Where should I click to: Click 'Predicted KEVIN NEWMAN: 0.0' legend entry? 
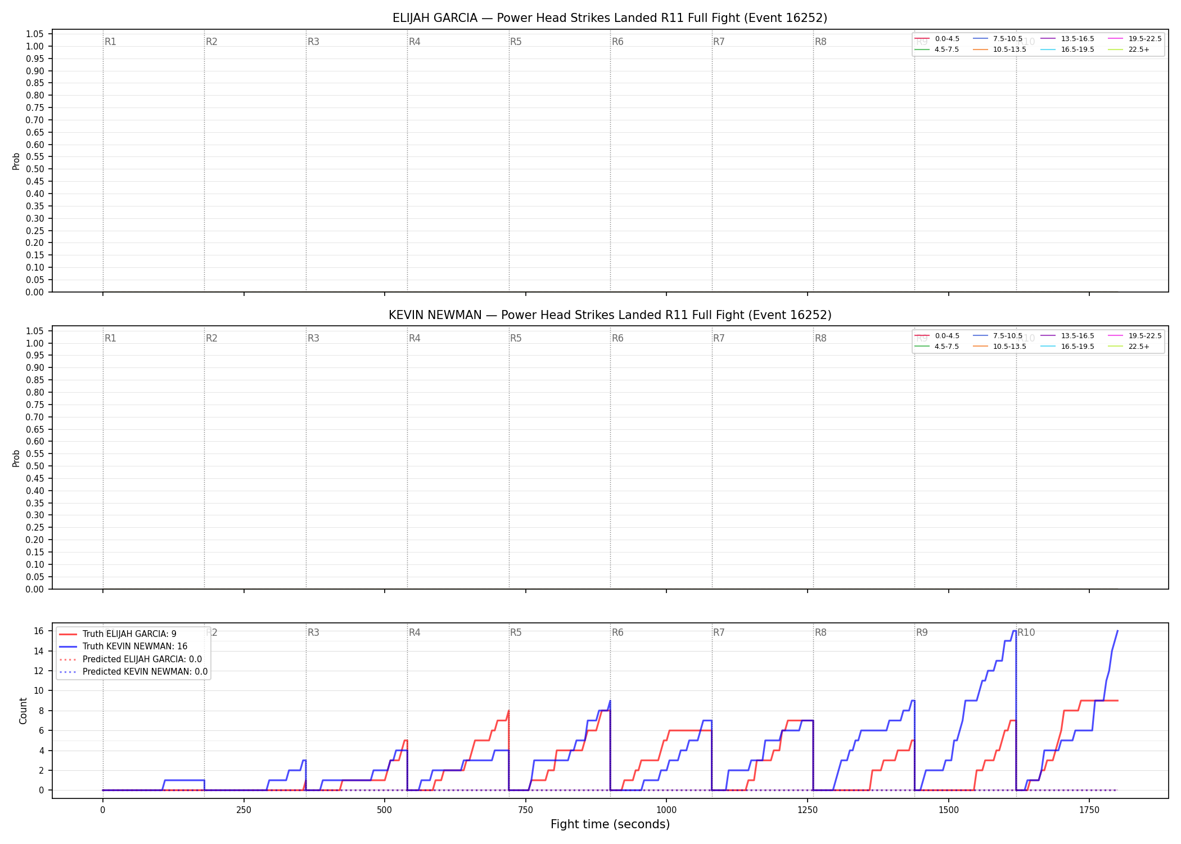point(133,672)
